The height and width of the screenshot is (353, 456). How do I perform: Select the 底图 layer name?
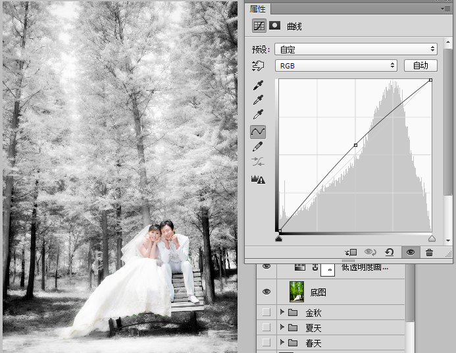318,292
